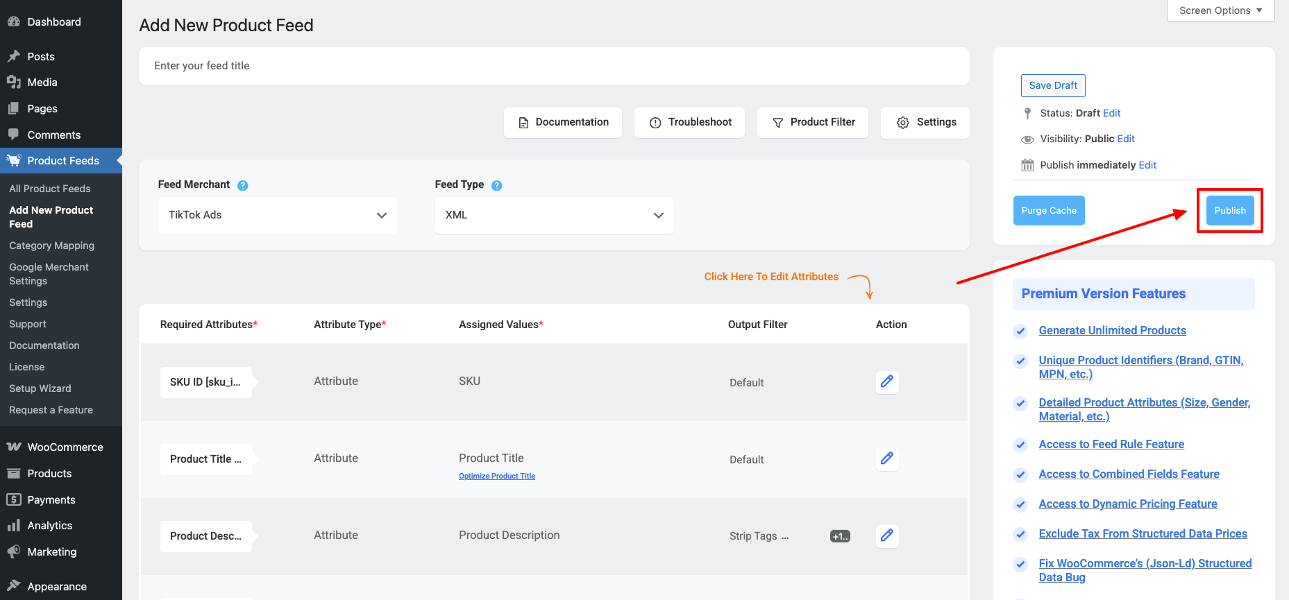Expand the Feed Type XML dropdown
The height and width of the screenshot is (600, 1289).
click(554, 215)
